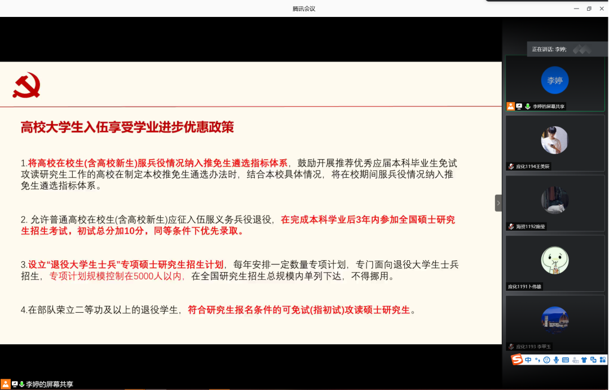Click the green microphone icon on 李婷's tile

click(x=527, y=106)
